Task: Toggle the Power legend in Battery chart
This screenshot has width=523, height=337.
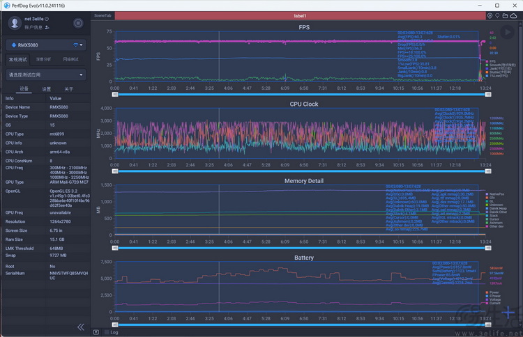Action: pyautogui.click(x=492, y=292)
